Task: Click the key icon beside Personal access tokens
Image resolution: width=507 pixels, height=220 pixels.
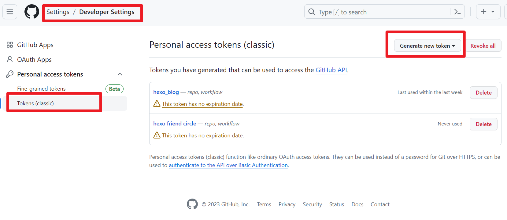Action: [10, 74]
